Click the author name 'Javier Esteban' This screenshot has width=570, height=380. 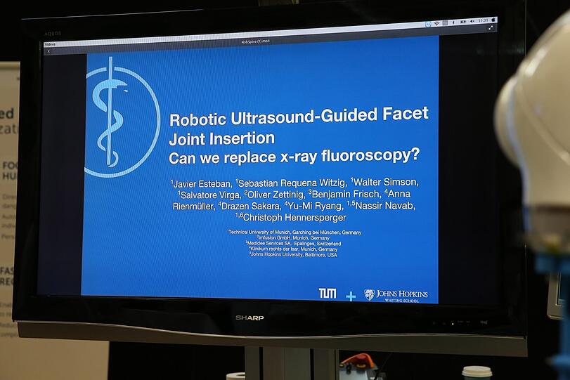click(x=202, y=184)
